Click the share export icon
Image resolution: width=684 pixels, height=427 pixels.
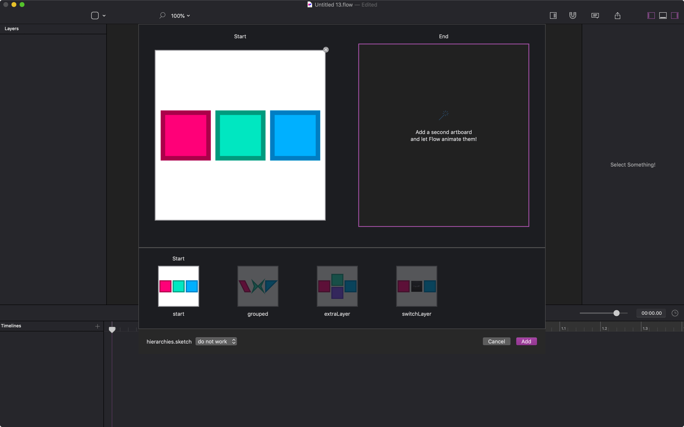[617, 15]
